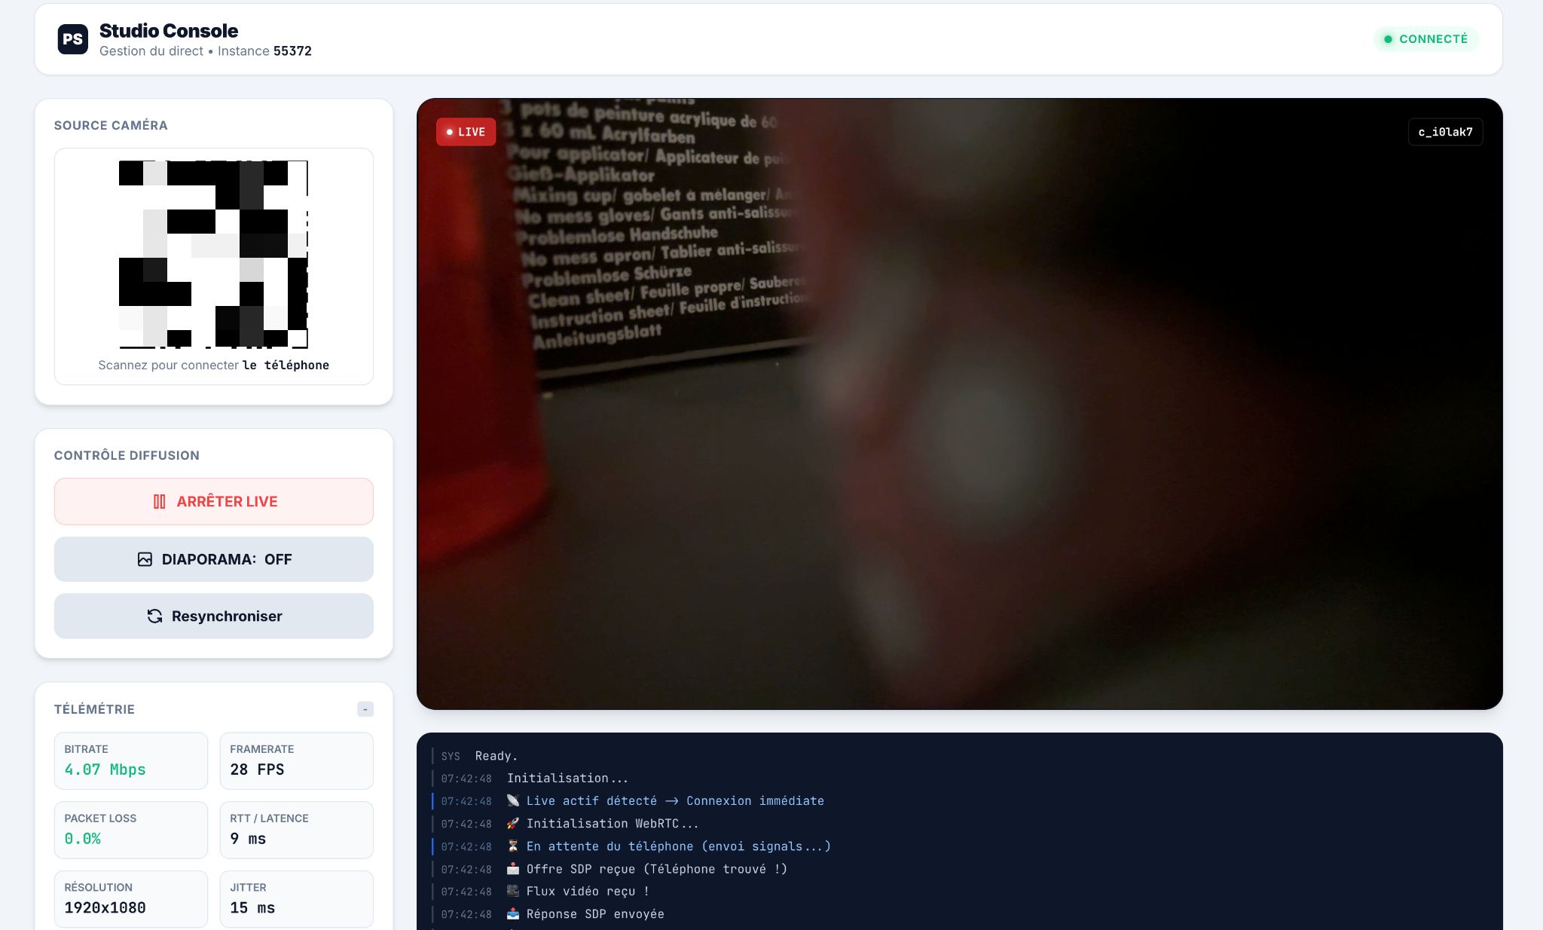Click the red LIVE badge on video

click(466, 132)
